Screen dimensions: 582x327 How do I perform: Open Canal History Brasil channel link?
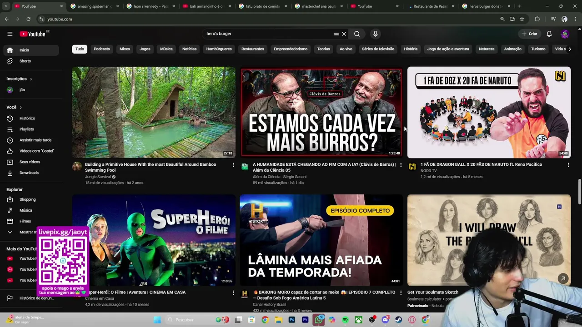point(270,304)
